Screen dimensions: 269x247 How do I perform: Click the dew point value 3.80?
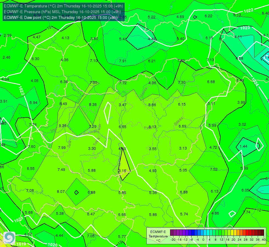click(x=94, y=39)
